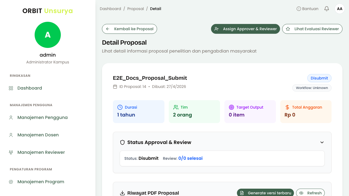This screenshot has width=349, height=196.
Task: Click the Manajemen Reviewer group icon
Action: click(11, 152)
